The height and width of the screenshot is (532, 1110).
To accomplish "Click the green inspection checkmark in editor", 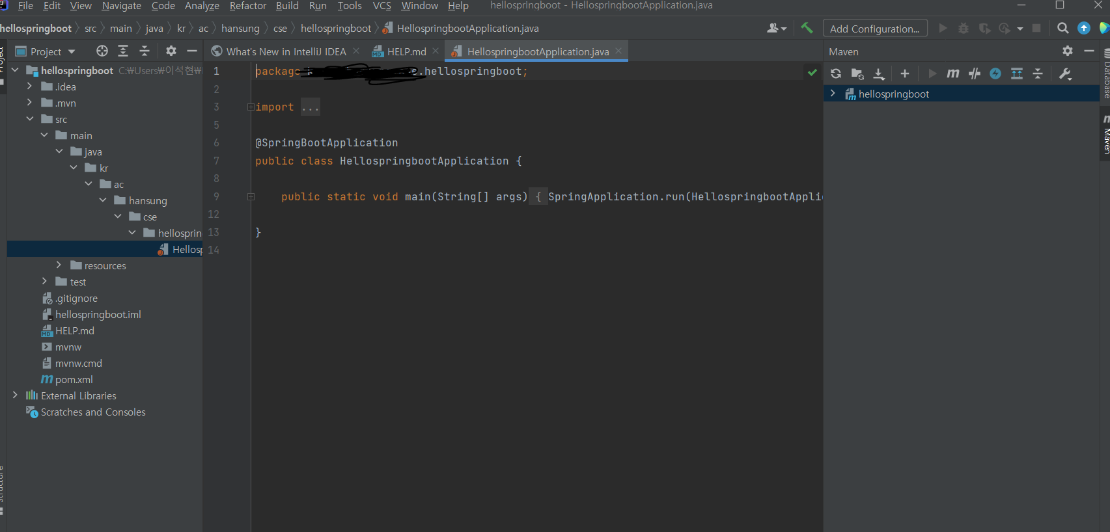I will click(x=812, y=72).
